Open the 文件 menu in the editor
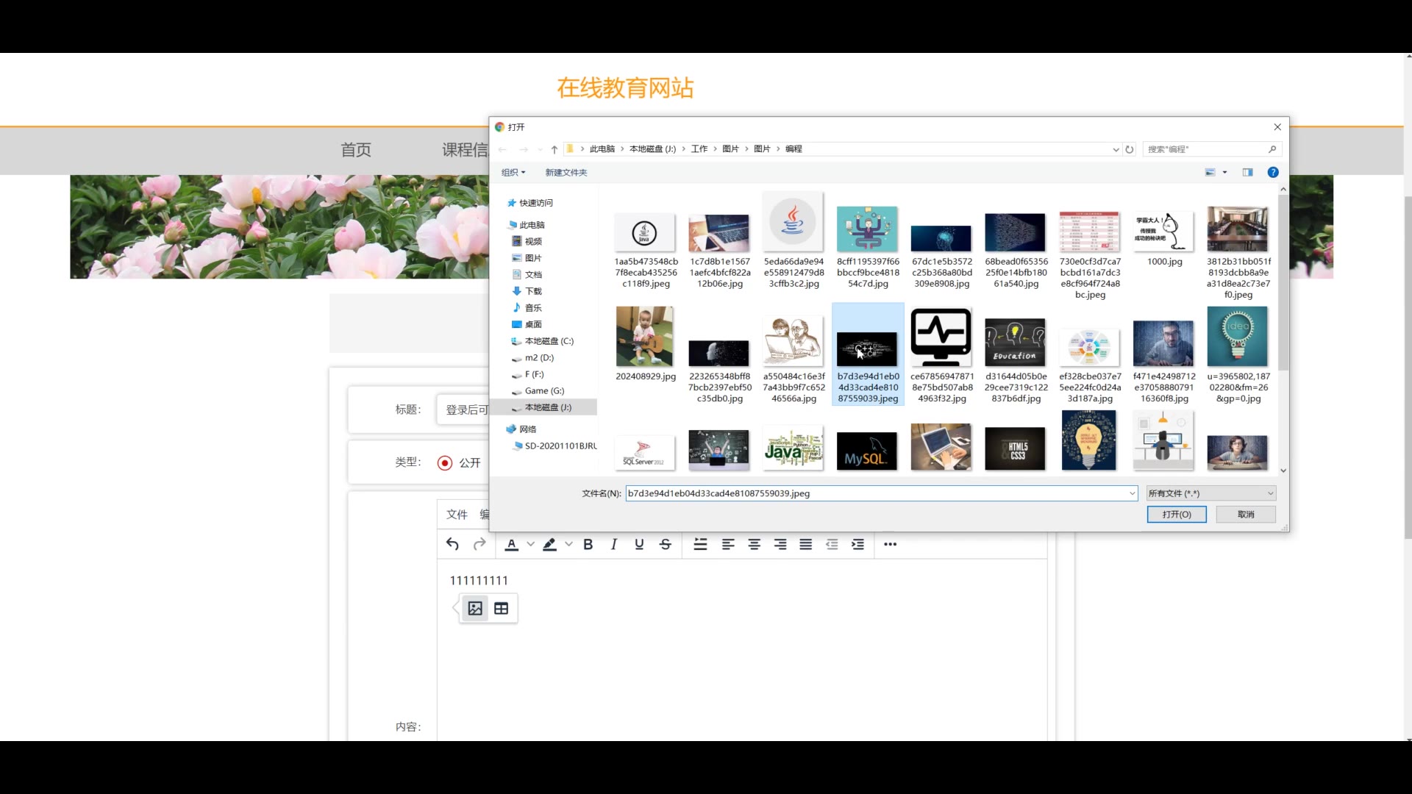Image resolution: width=1412 pixels, height=794 pixels. tap(457, 515)
